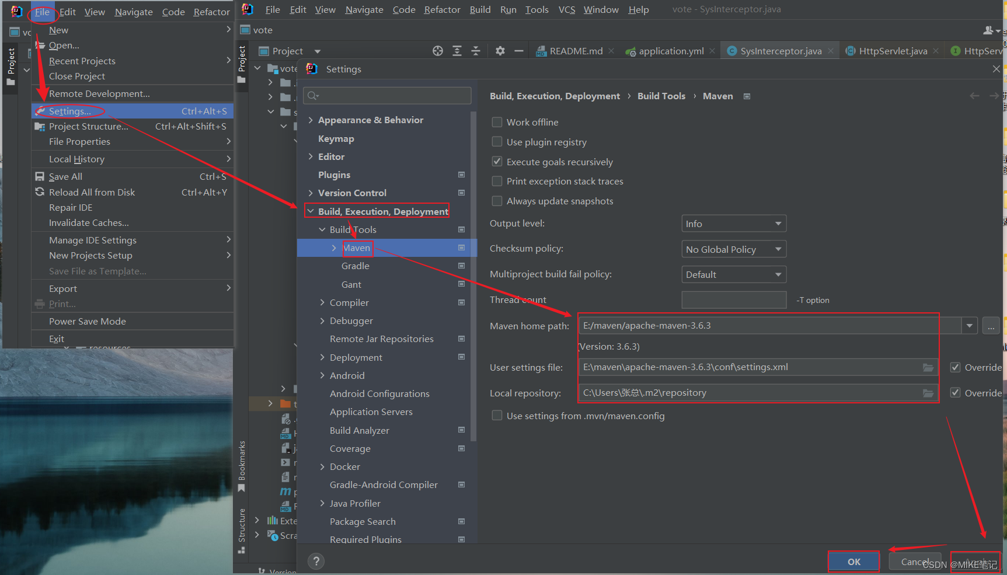Click User settings file path field
The image size is (1007, 575).
758,367
